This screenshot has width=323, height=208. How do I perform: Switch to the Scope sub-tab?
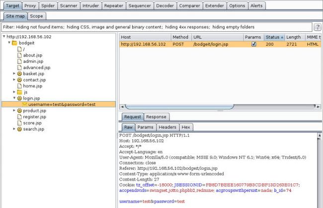click(36, 16)
